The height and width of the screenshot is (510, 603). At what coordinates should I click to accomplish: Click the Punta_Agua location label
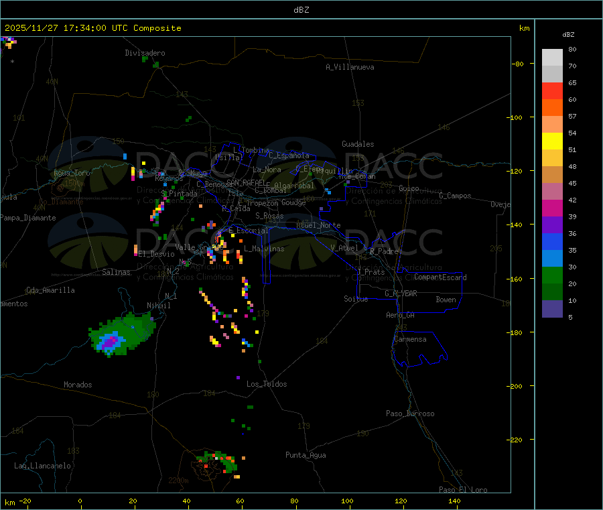[x=306, y=455]
